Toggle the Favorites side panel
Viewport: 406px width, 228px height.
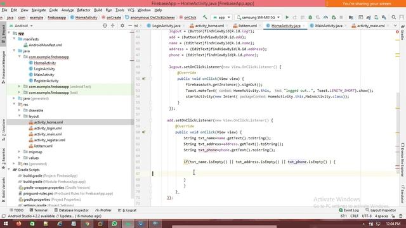click(3, 158)
